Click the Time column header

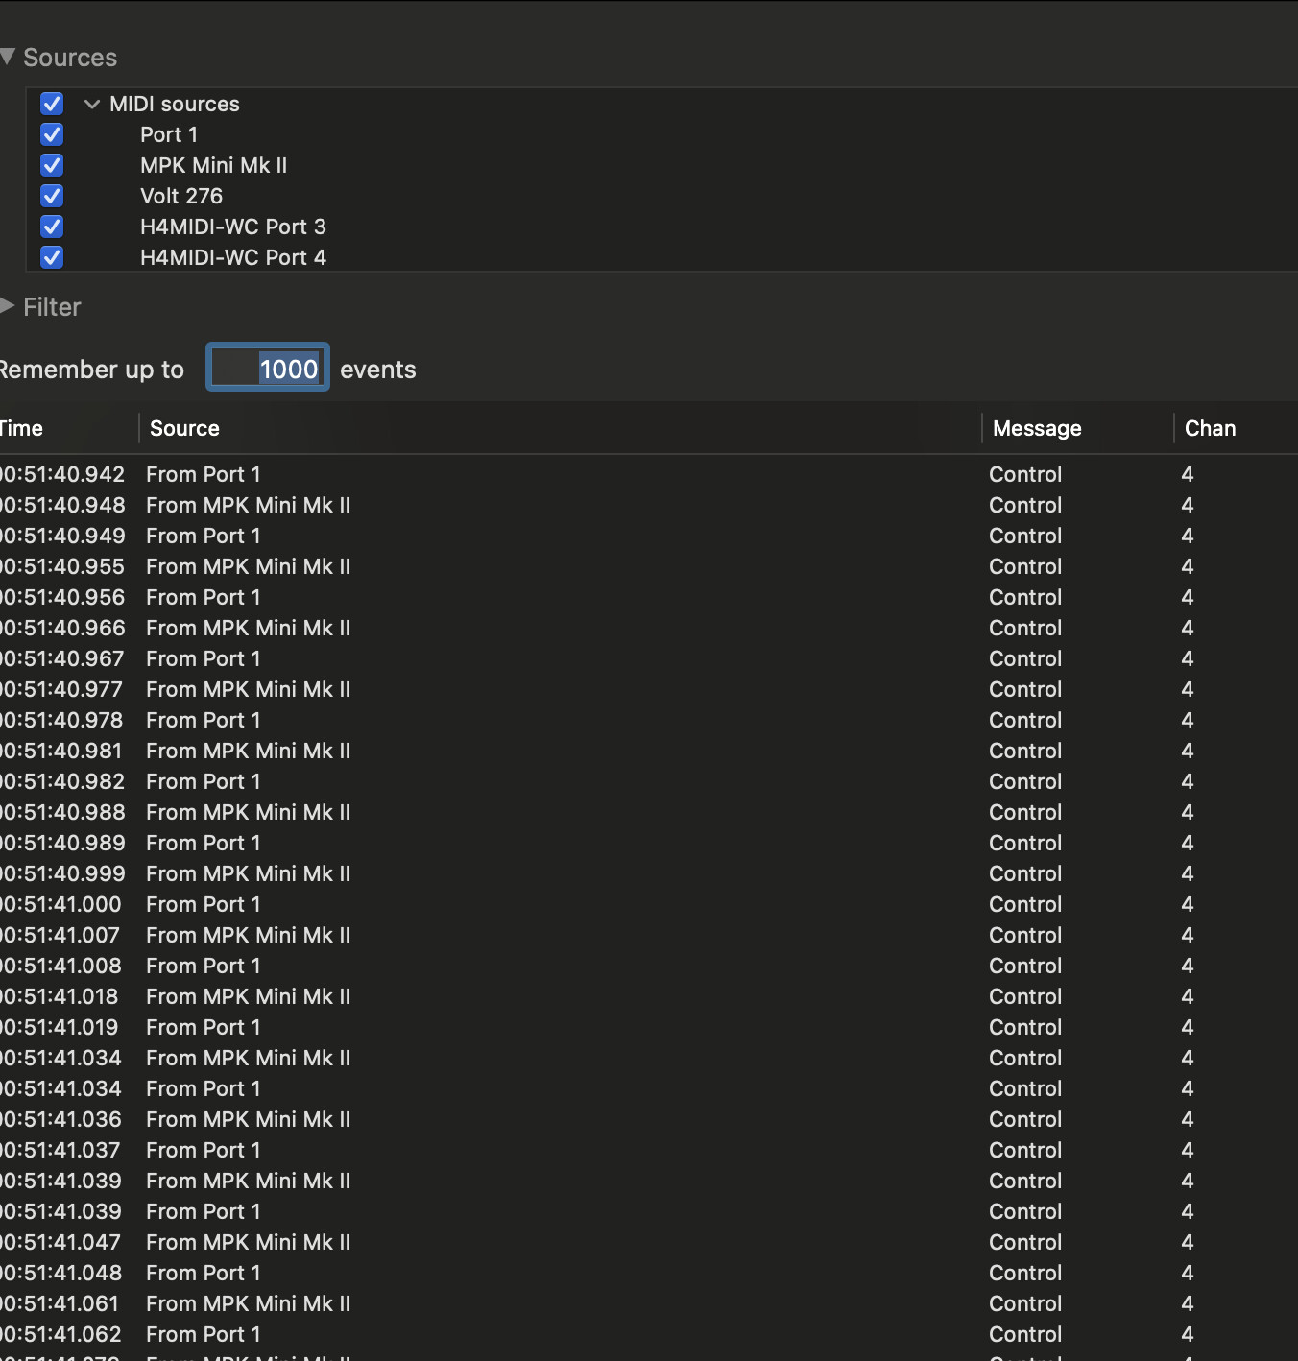[x=23, y=428]
